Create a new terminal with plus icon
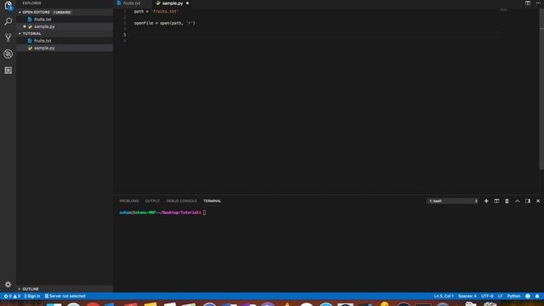 (486, 201)
